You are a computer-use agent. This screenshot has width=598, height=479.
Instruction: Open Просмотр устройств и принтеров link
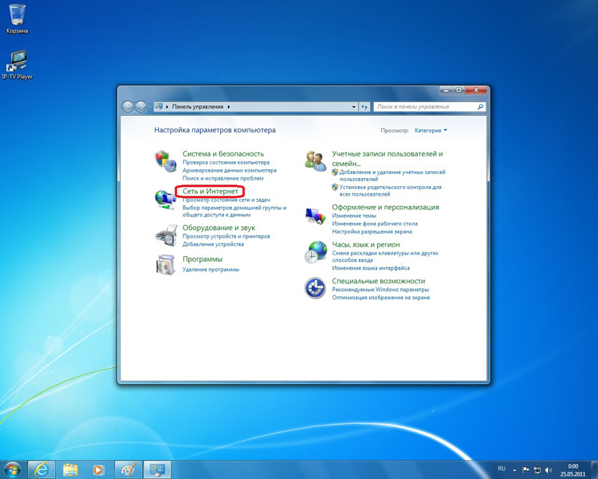(x=226, y=236)
